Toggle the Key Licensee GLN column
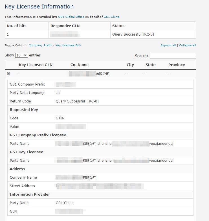 [x=68, y=45]
